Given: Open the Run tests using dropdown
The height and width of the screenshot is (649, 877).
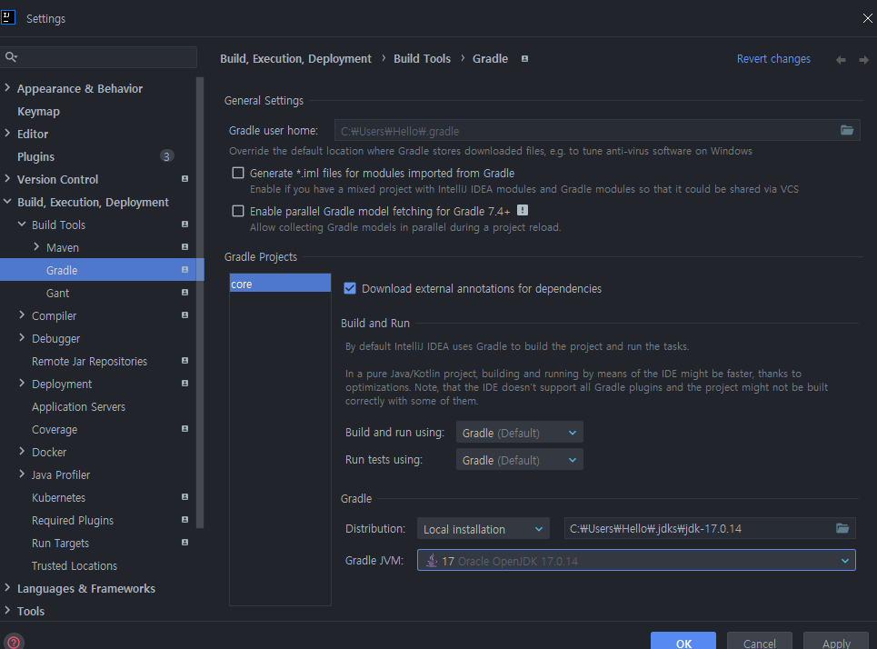Looking at the screenshot, I should (520, 459).
